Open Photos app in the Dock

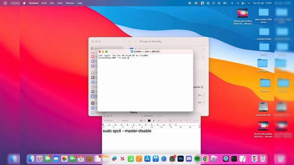(64, 159)
